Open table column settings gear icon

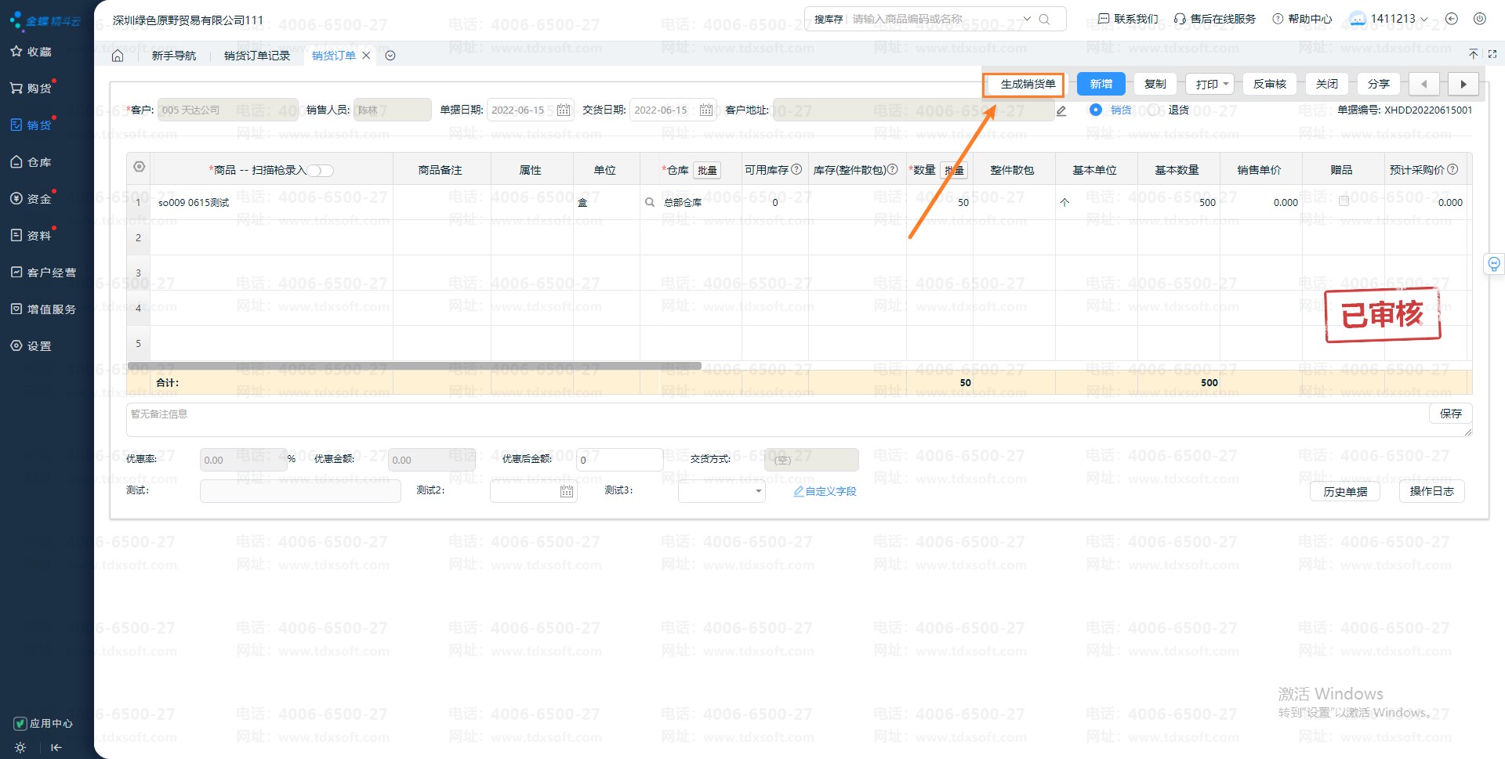point(139,167)
